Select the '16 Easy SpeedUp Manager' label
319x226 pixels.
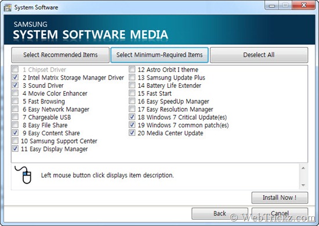[173, 102]
